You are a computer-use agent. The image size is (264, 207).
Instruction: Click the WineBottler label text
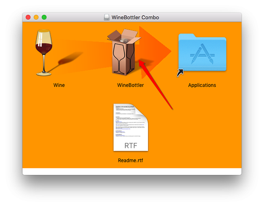131,85
